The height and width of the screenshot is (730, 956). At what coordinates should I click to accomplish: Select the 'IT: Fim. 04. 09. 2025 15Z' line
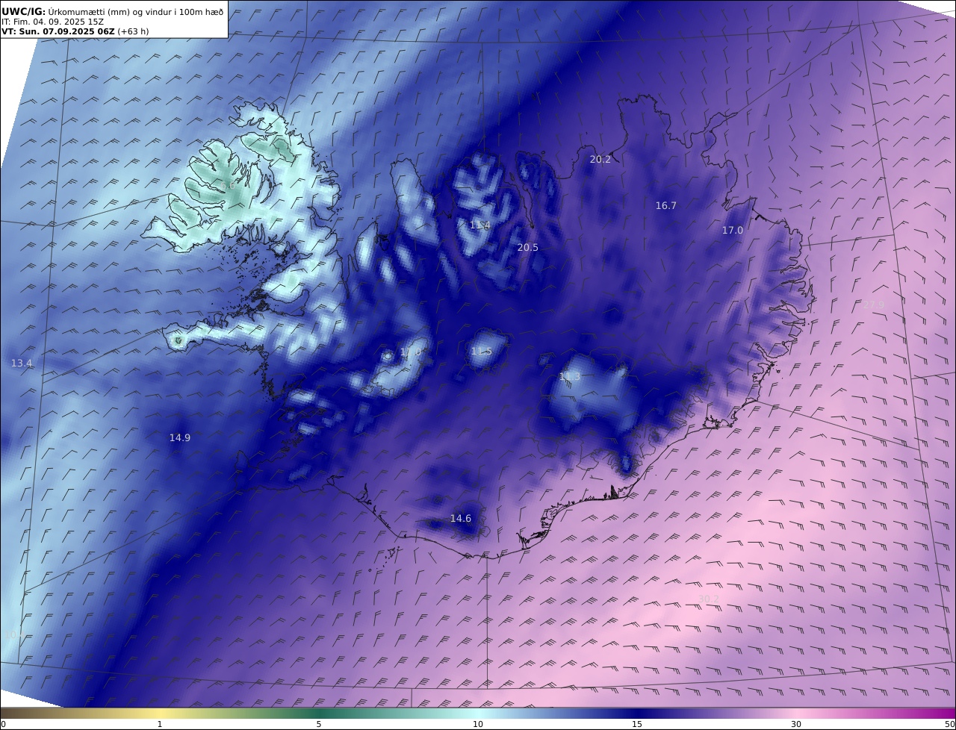coord(52,22)
